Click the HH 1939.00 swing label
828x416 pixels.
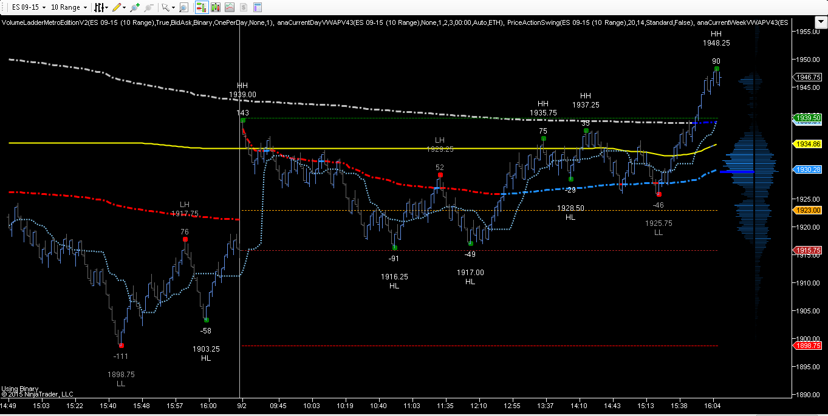[242, 90]
